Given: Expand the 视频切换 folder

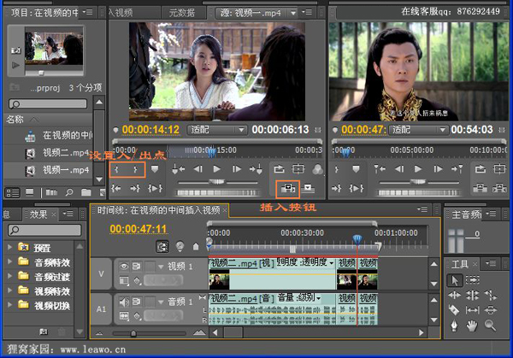Looking at the screenshot, I should 9,305.
